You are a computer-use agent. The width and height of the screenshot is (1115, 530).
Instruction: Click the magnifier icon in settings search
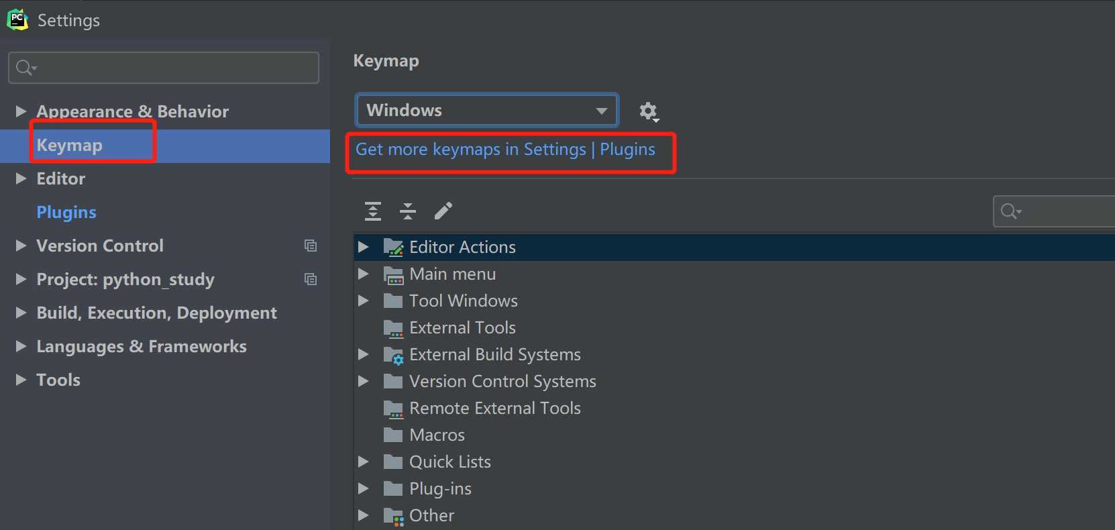point(26,68)
